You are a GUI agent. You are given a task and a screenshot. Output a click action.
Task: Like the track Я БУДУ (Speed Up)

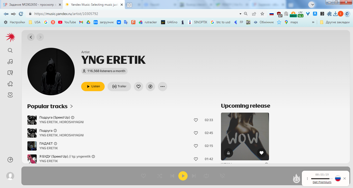click(x=196, y=159)
